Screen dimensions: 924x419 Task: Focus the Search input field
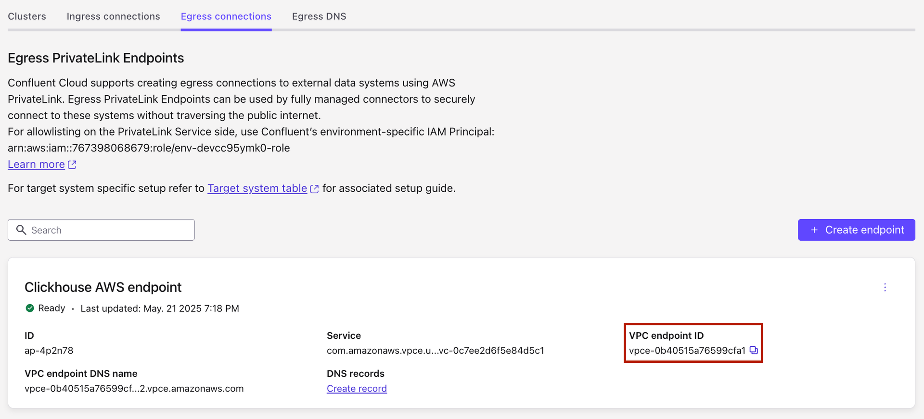(x=110, y=230)
